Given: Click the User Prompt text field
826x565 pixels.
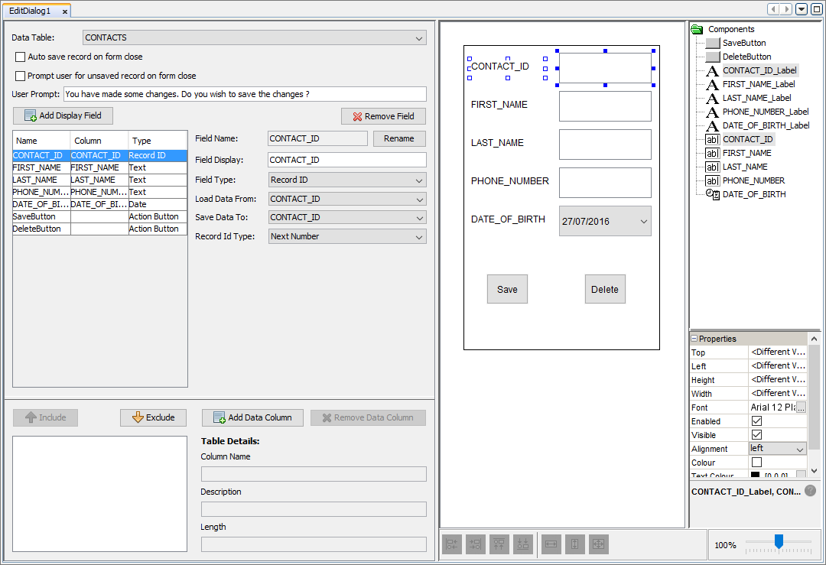Looking at the screenshot, I should 245,94.
